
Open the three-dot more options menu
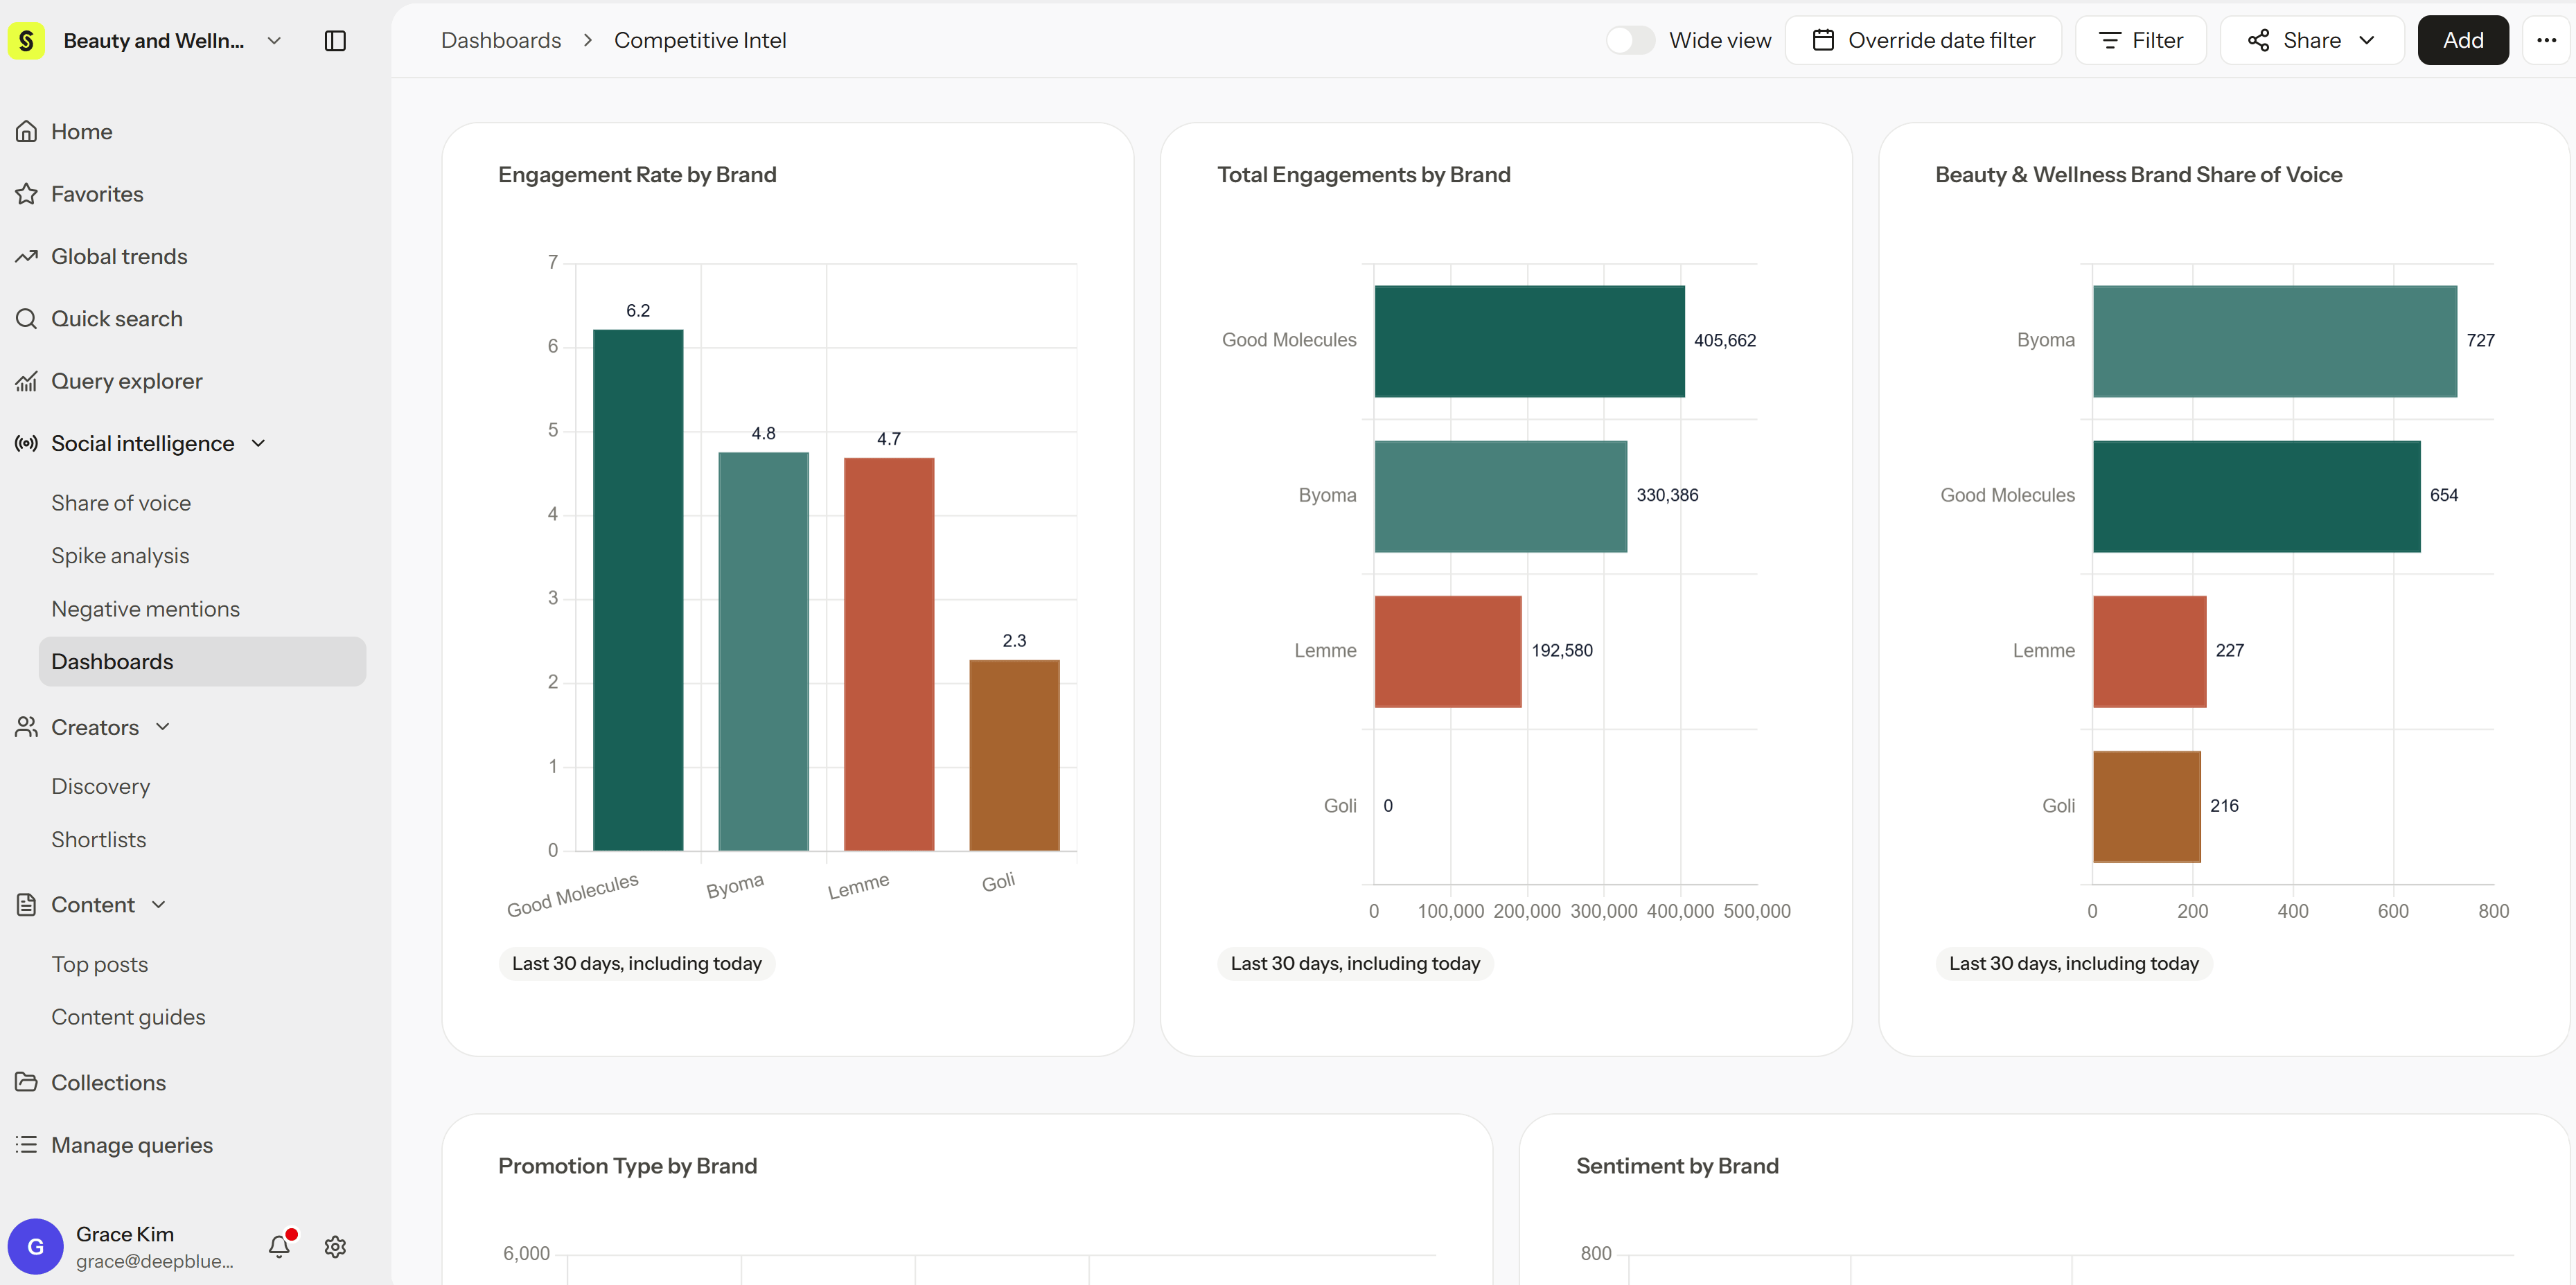2546,40
